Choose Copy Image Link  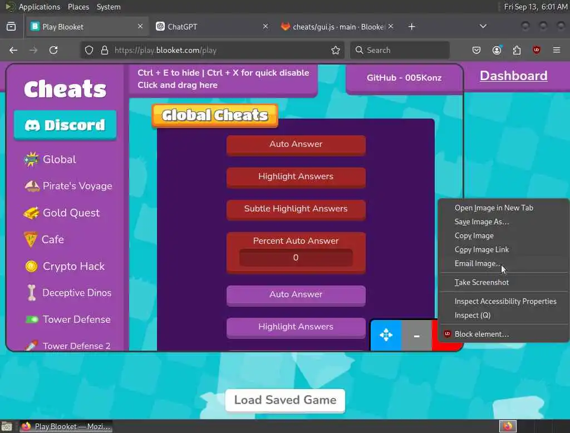[x=503, y=249]
